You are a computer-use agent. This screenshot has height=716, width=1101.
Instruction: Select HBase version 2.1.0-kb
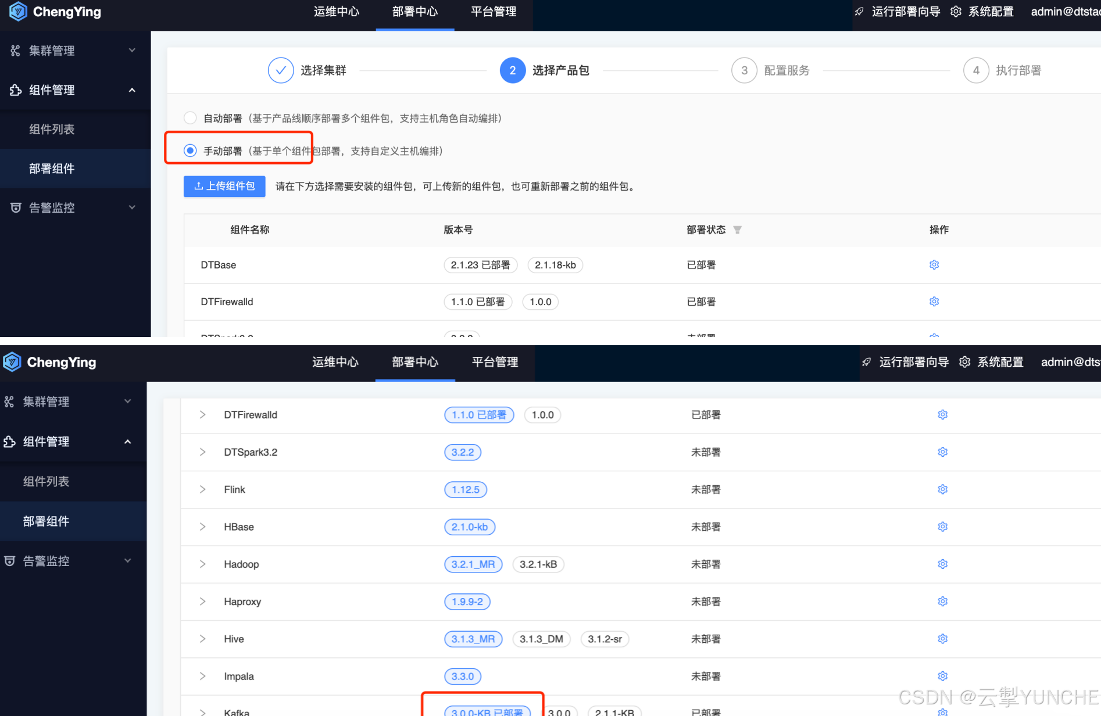coord(470,527)
